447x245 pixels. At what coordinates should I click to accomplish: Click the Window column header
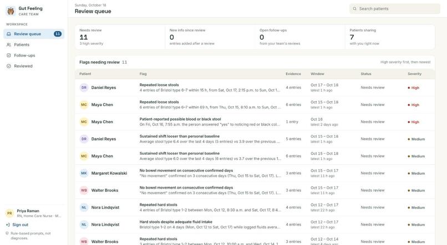tap(317, 74)
